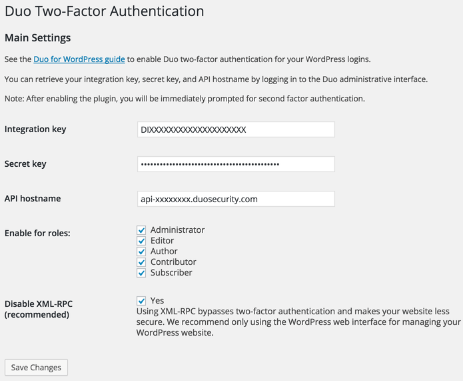
Task: Select the API hostname text box
Action: pos(236,199)
